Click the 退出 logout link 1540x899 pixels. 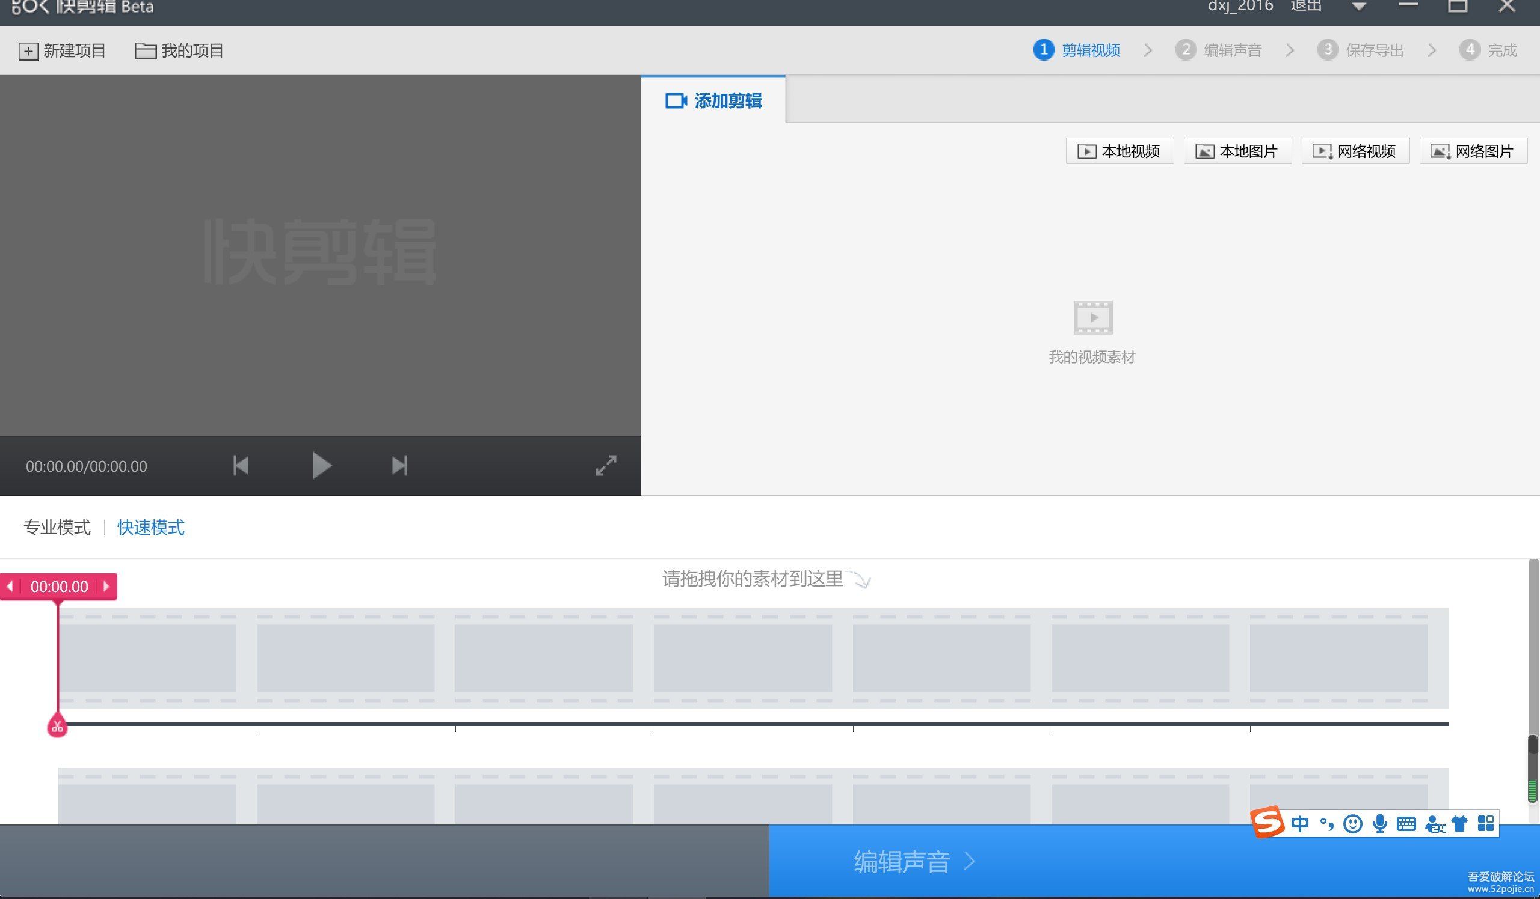click(x=1307, y=6)
